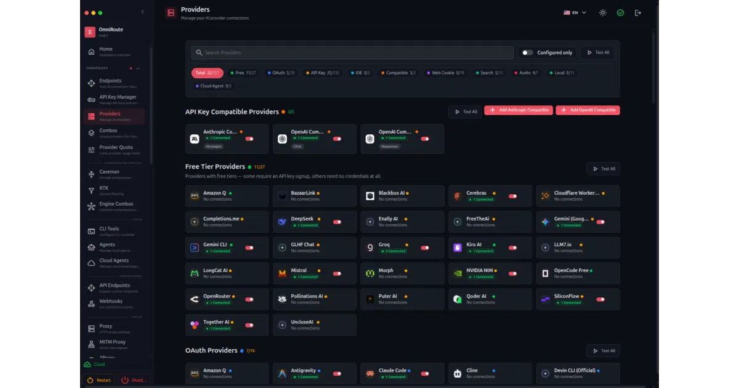Viewport: 739px width, 388px height.
Task: Click the Gemini CLI logo
Action: tap(195, 248)
